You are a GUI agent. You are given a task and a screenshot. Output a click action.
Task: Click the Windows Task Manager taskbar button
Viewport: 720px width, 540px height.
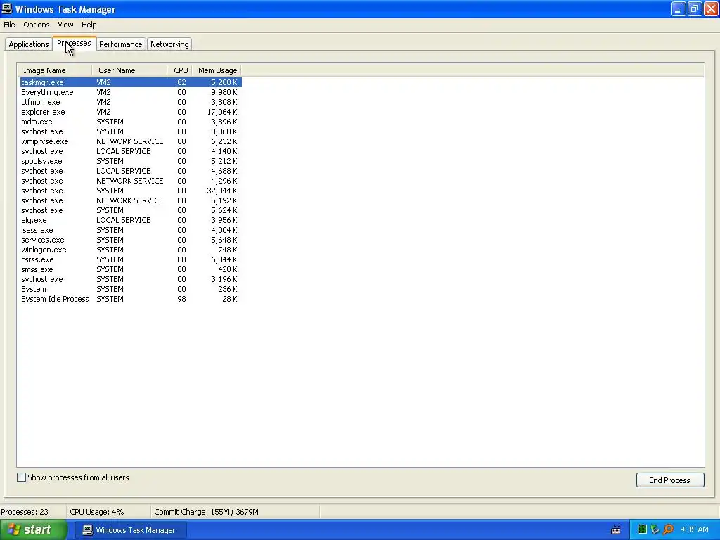tap(131, 530)
